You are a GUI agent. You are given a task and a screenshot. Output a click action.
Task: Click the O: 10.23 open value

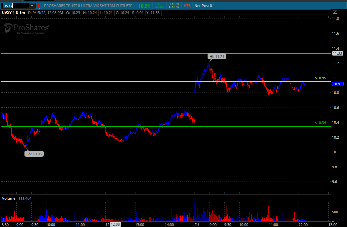pyautogui.click(x=73, y=13)
